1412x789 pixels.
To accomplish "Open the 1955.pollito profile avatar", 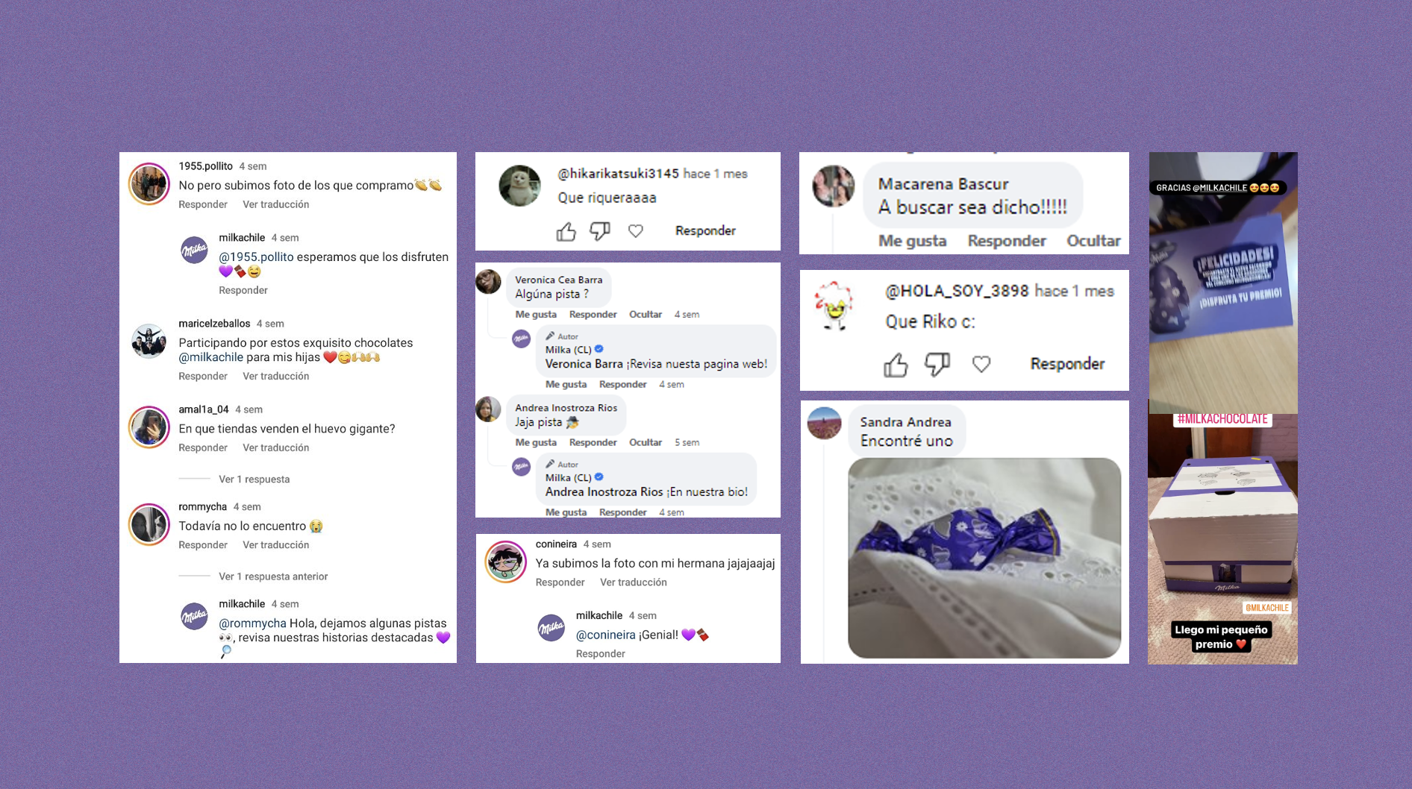I will point(149,183).
